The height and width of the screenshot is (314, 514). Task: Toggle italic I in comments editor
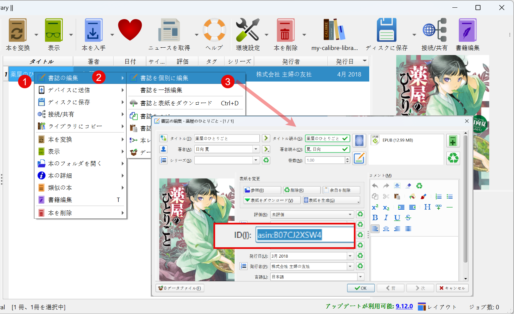click(x=386, y=218)
